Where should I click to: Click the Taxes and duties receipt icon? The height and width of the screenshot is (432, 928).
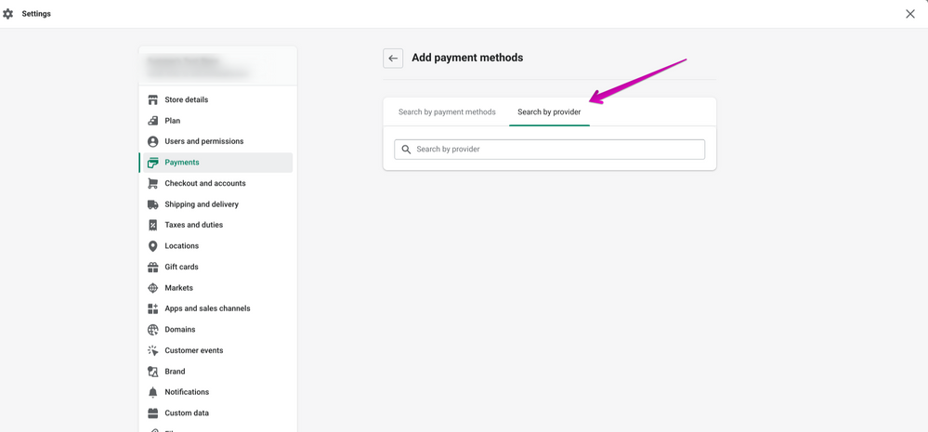[153, 225]
